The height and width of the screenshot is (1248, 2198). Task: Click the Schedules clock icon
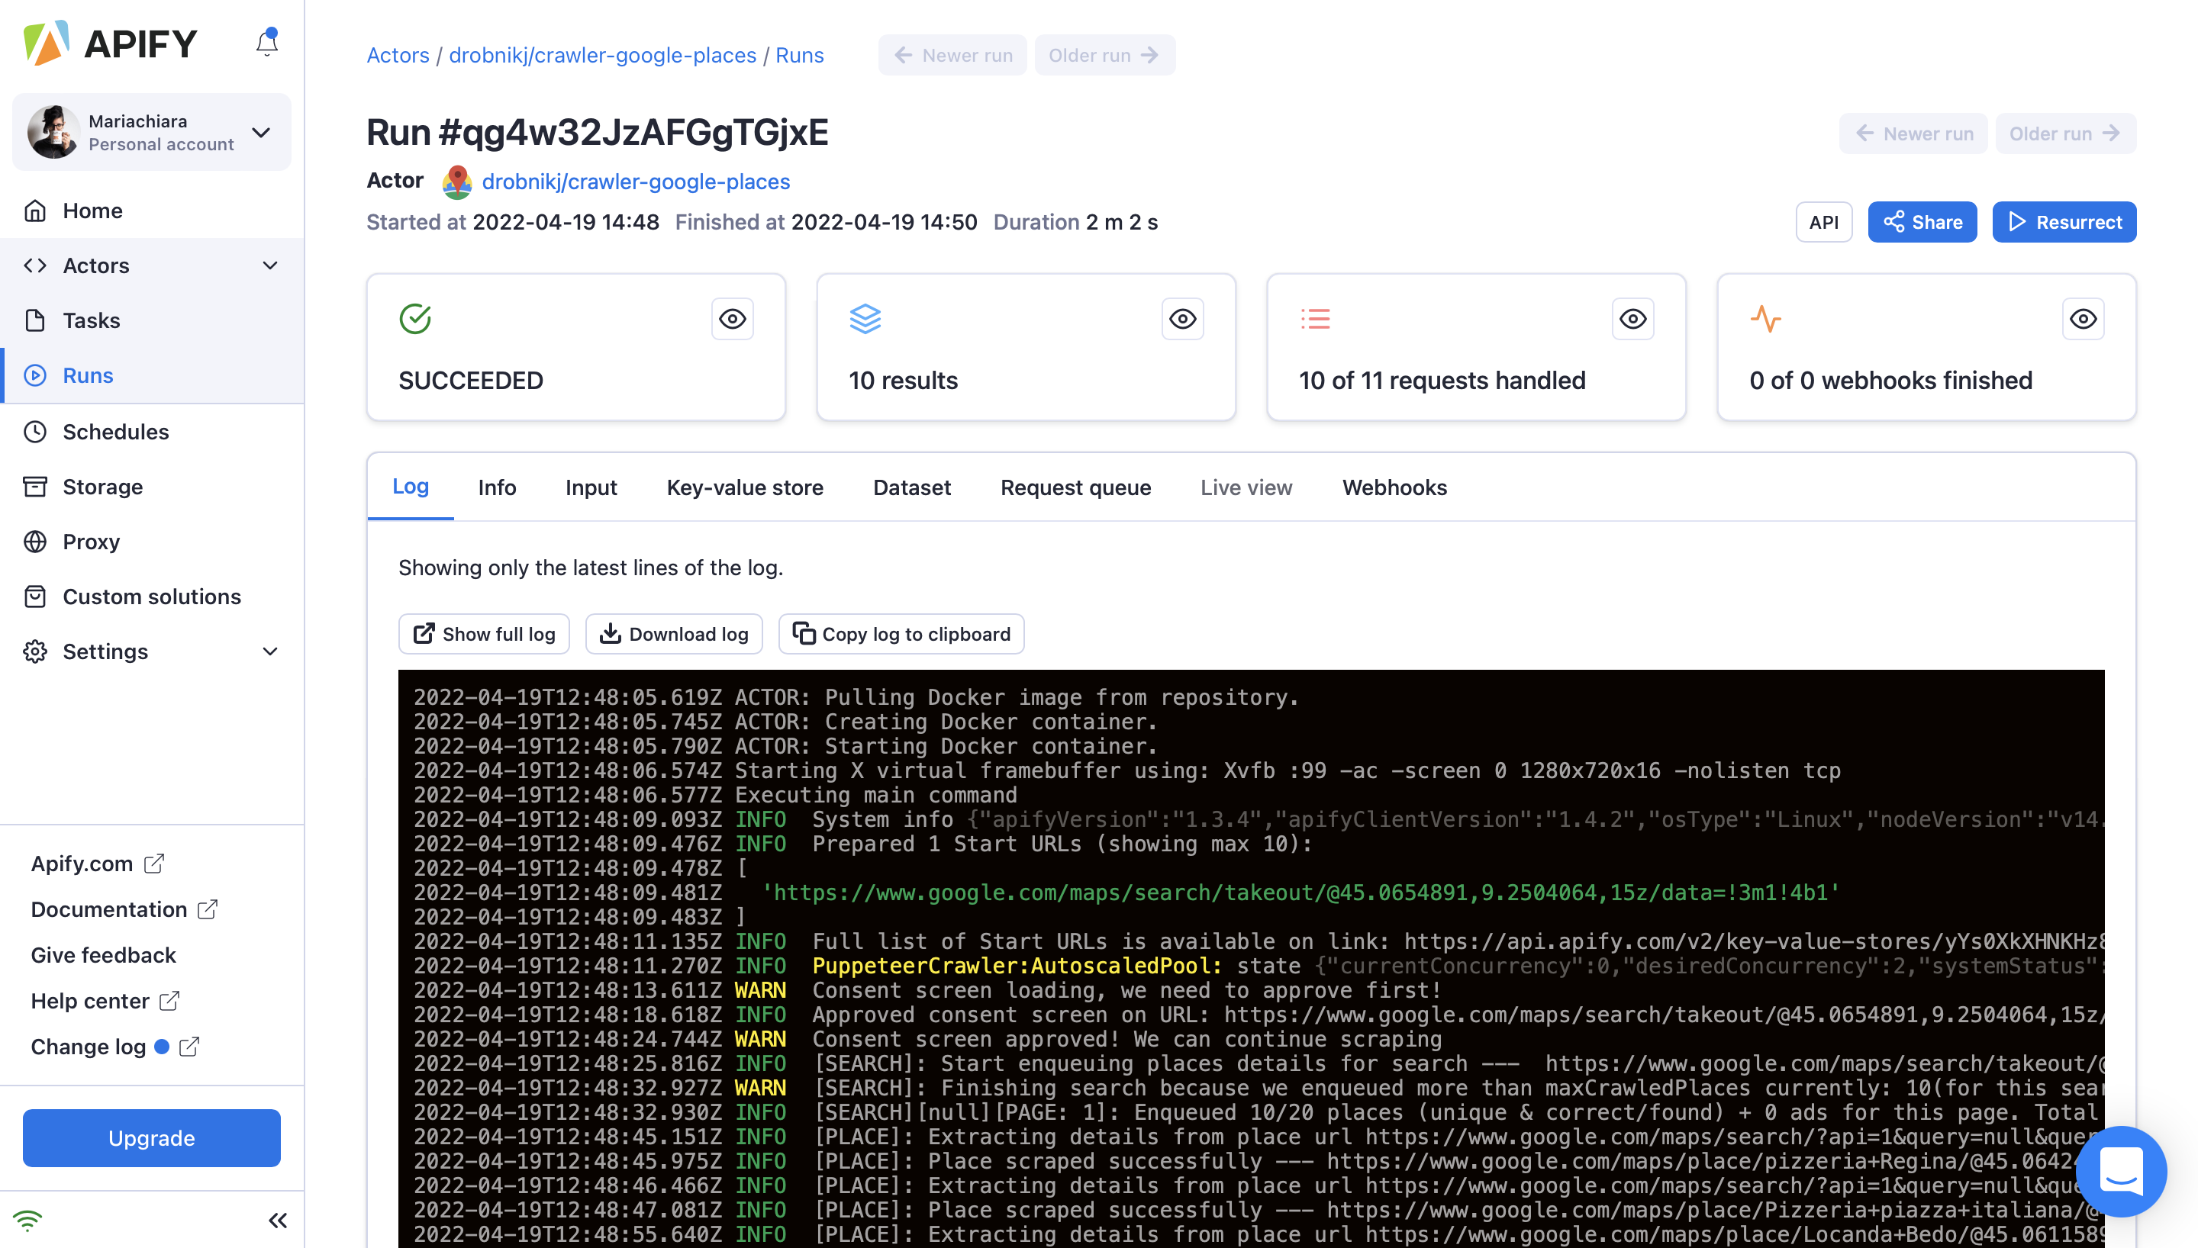pos(35,432)
